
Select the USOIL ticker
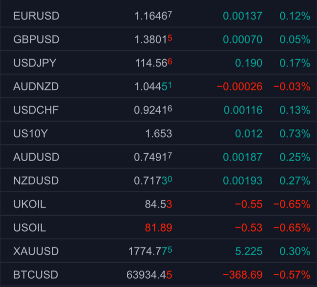click(x=30, y=227)
